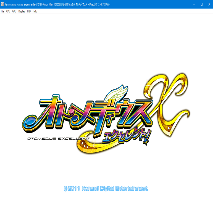Open the File menu

(2, 11)
